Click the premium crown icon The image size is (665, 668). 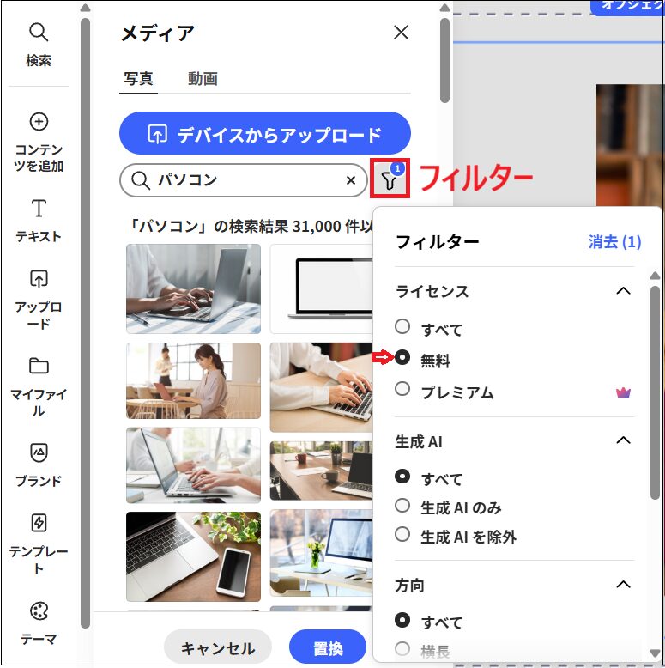(623, 392)
